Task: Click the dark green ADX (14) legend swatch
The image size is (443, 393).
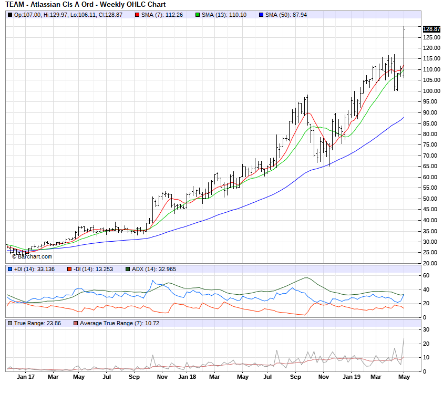Action: point(127,269)
